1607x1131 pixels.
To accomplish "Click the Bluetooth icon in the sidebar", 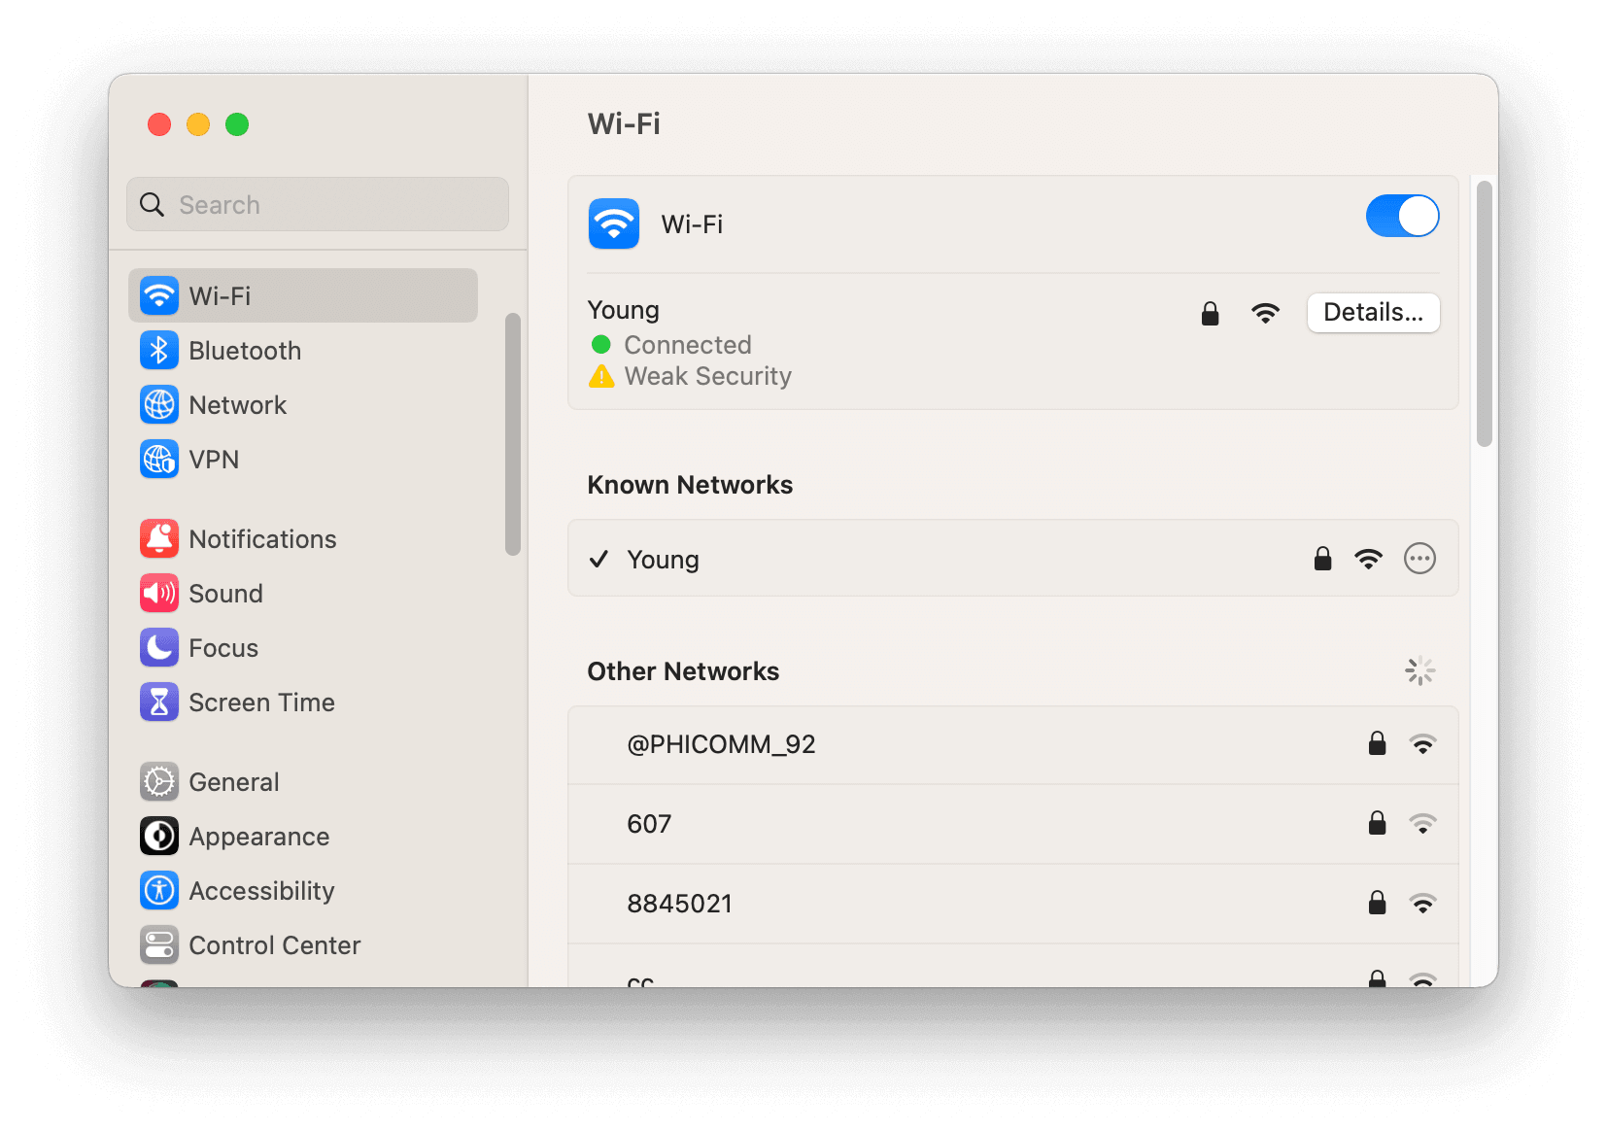I will click(159, 350).
